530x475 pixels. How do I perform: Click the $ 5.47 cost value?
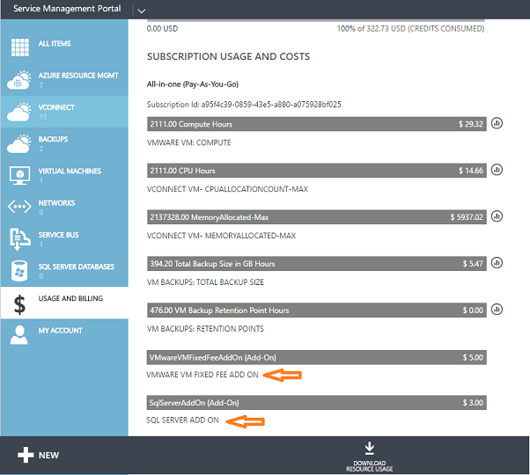click(473, 264)
